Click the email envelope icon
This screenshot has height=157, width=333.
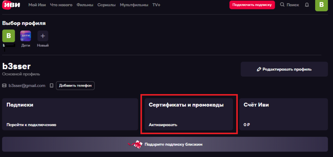coord(4,86)
